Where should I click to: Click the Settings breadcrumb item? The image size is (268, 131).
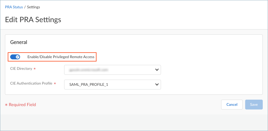34,7
